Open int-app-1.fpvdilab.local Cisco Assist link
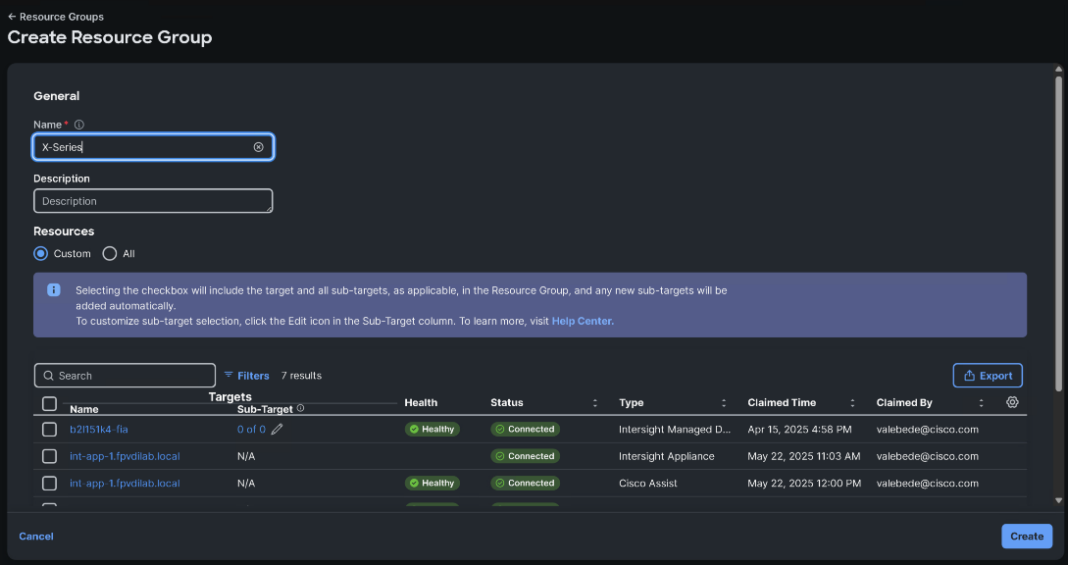 click(125, 484)
